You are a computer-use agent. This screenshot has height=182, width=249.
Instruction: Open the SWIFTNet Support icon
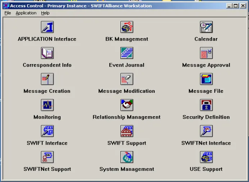(47, 157)
